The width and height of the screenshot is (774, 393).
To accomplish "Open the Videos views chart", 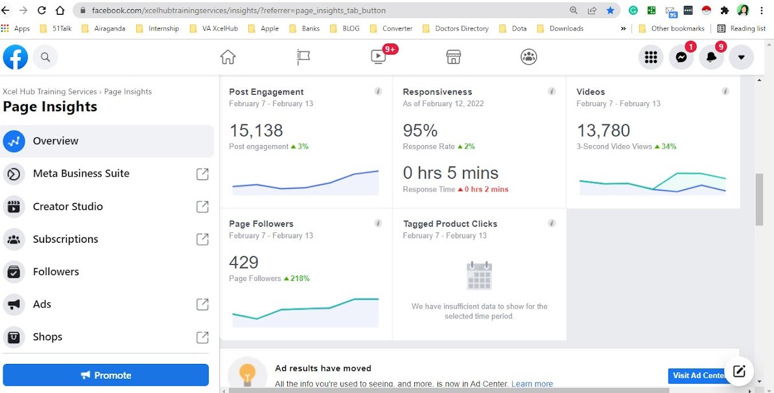I will point(653,183).
